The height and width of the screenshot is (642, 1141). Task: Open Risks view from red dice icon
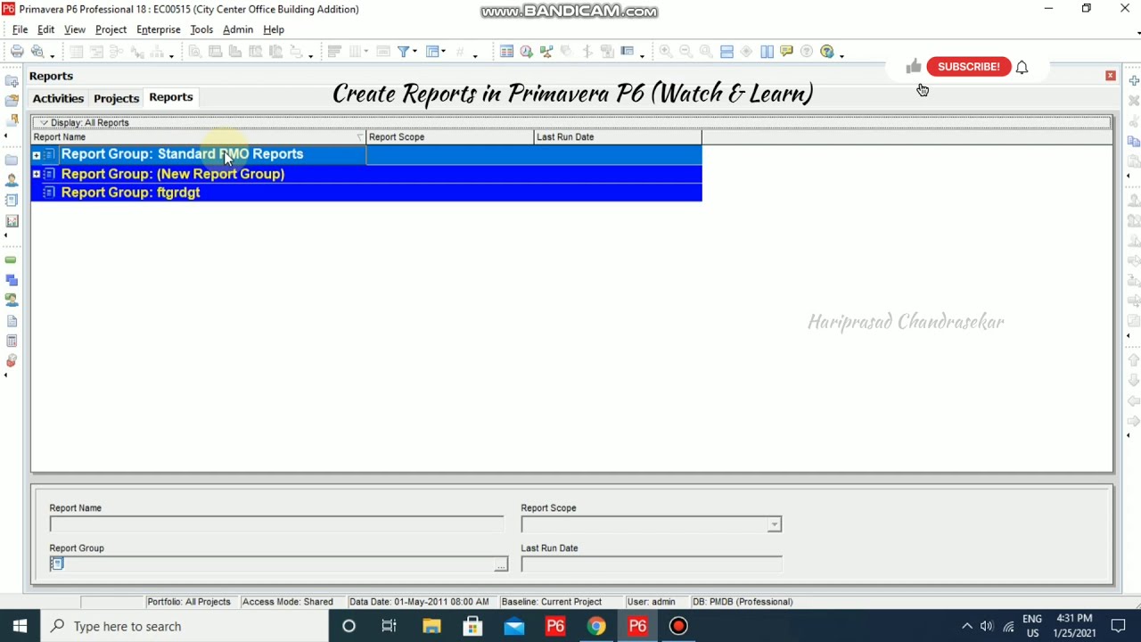pyautogui.click(x=12, y=361)
